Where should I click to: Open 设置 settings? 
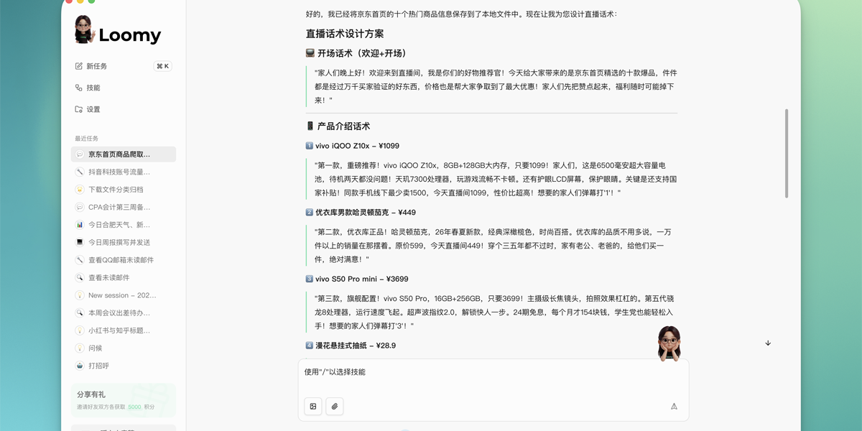93,109
